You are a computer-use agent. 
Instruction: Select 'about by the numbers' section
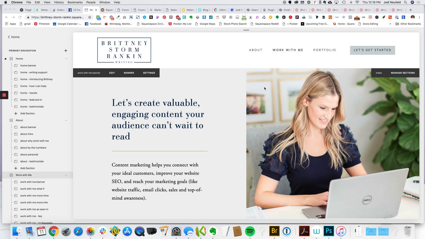click(33, 148)
